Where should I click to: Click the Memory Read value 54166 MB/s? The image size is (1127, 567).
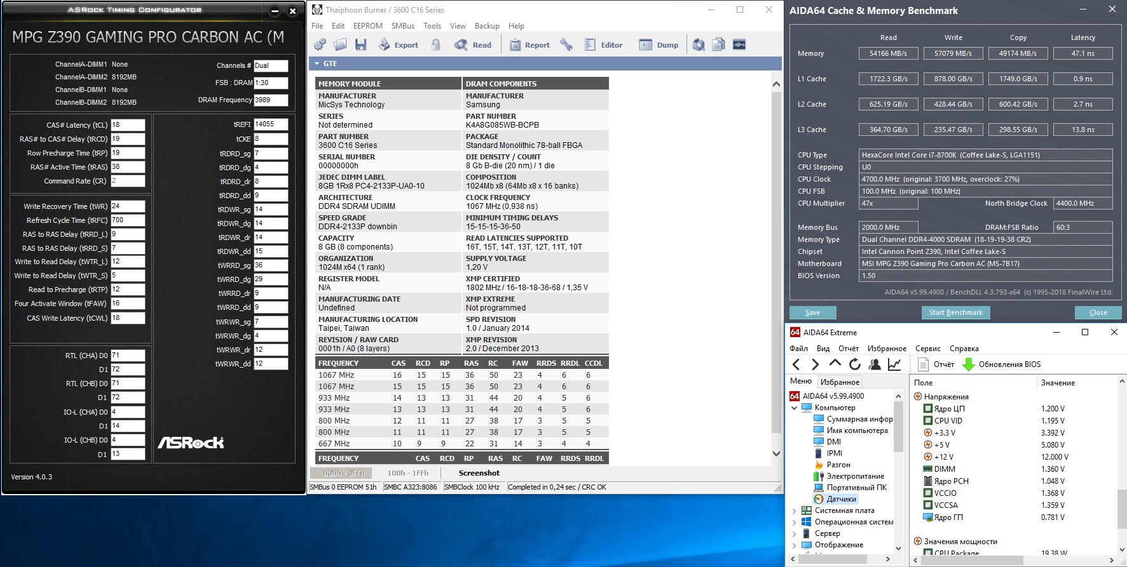(889, 53)
